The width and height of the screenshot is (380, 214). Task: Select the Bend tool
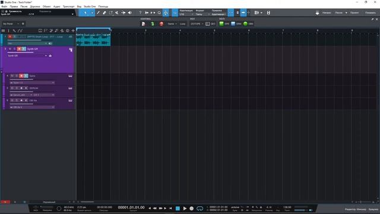[x=123, y=12]
